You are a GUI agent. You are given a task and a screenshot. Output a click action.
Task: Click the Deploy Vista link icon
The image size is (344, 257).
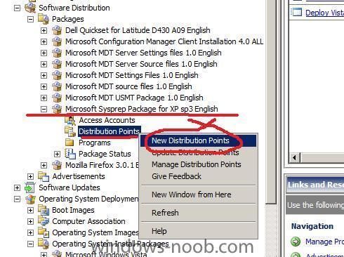tap(297, 12)
